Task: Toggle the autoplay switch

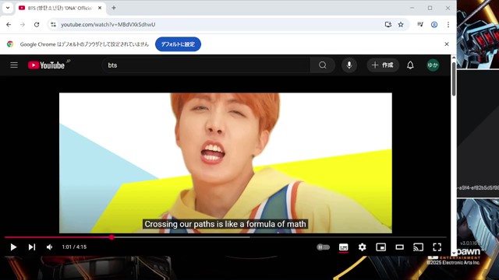Action: [x=324, y=247]
